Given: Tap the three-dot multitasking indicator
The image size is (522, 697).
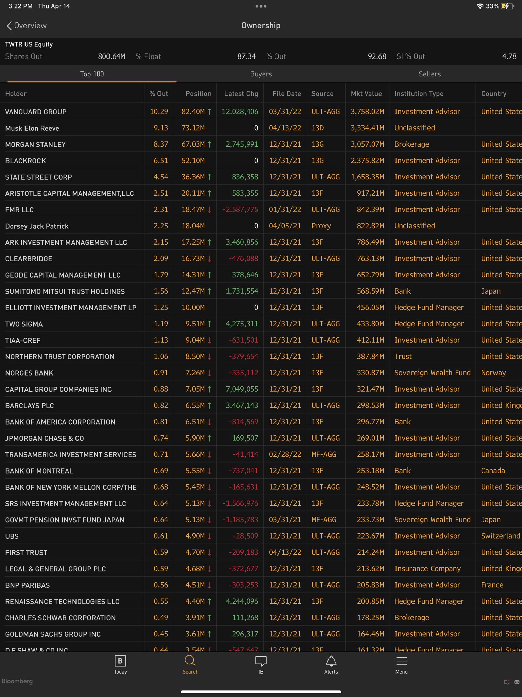Looking at the screenshot, I should [261, 6].
